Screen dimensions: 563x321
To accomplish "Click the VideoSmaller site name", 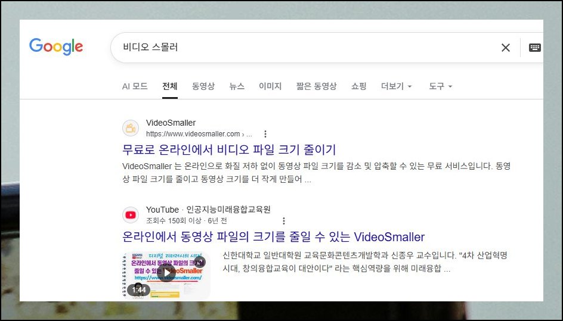I will coord(171,123).
